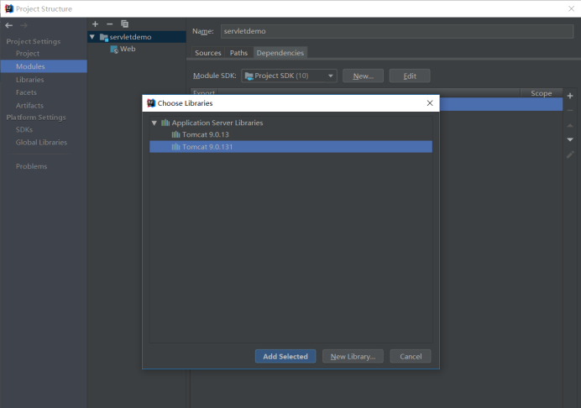The image size is (581, 408).
Task: Click the edit pencil icon in dependencies
Action: 570,154
